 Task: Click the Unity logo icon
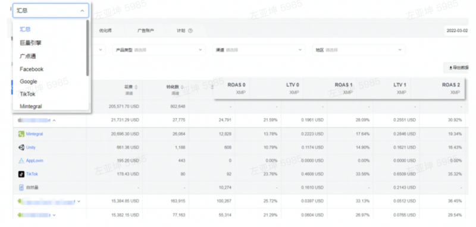click(21, 147)
